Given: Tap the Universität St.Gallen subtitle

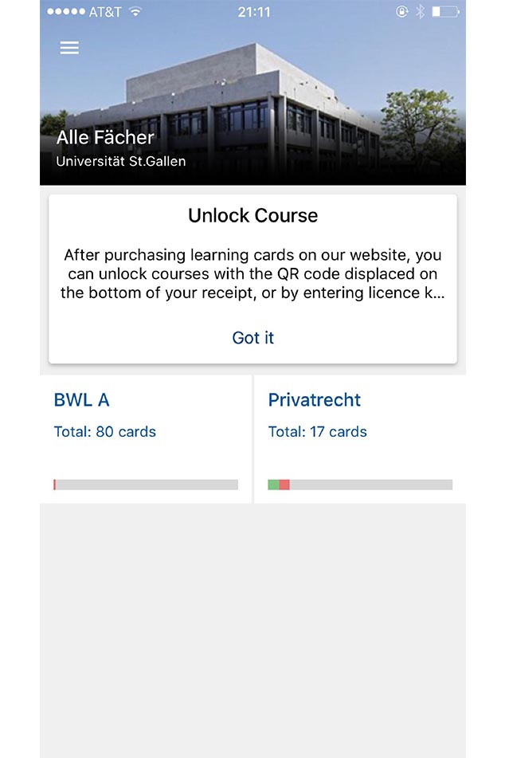Looking at the screenshot, I should pyautogui.click(x=120, y=162).
